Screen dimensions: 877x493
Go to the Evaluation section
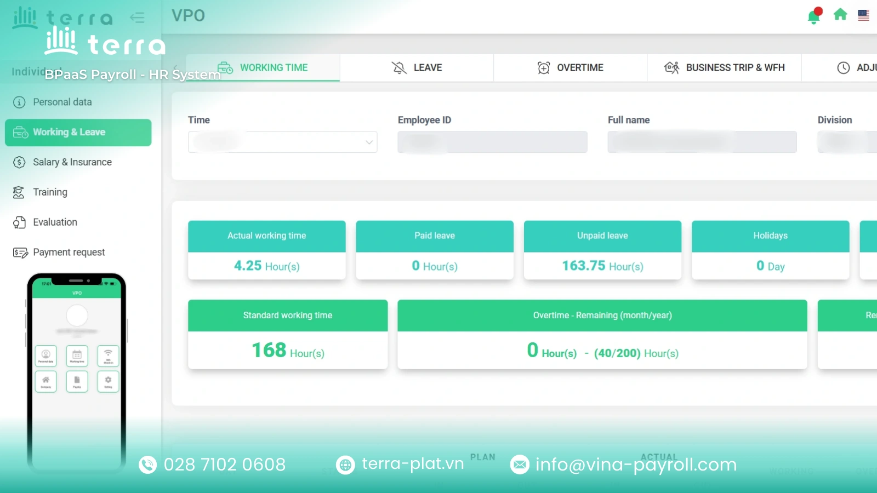click(78, 222)
